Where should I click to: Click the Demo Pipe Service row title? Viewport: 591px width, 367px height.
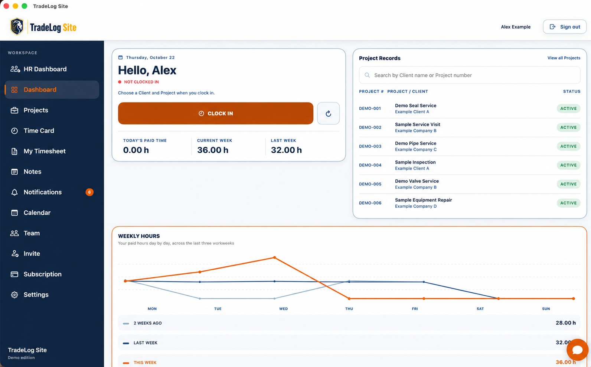(416, 143)
